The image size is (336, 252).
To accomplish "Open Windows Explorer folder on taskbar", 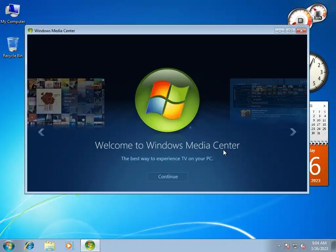I will (50, 245).
